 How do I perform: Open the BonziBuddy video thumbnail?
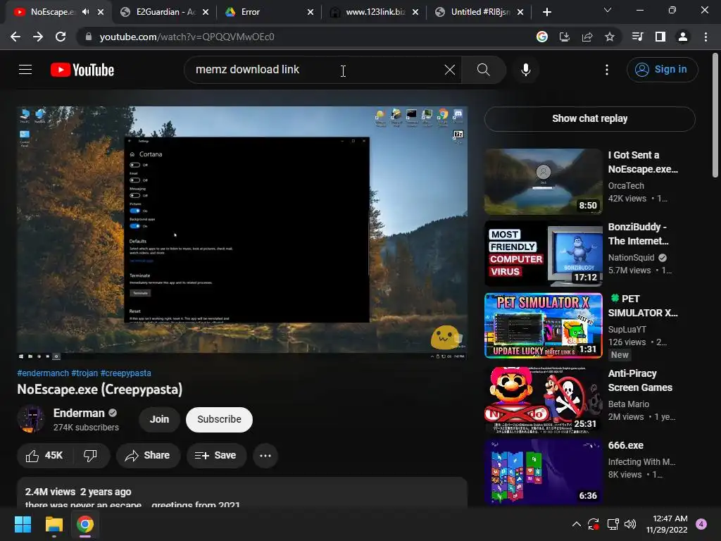click(x=544, y=254)
